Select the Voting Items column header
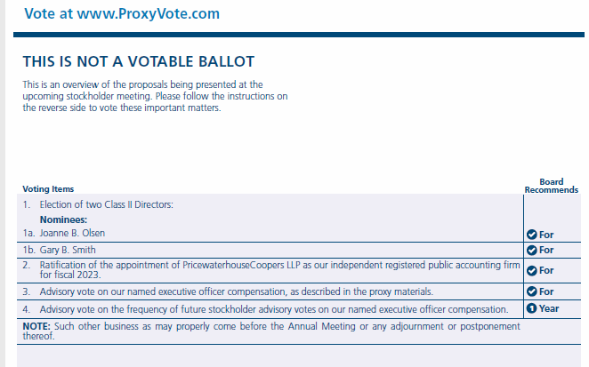Screen dimensions: 589x367 click(x=48, y=188)
